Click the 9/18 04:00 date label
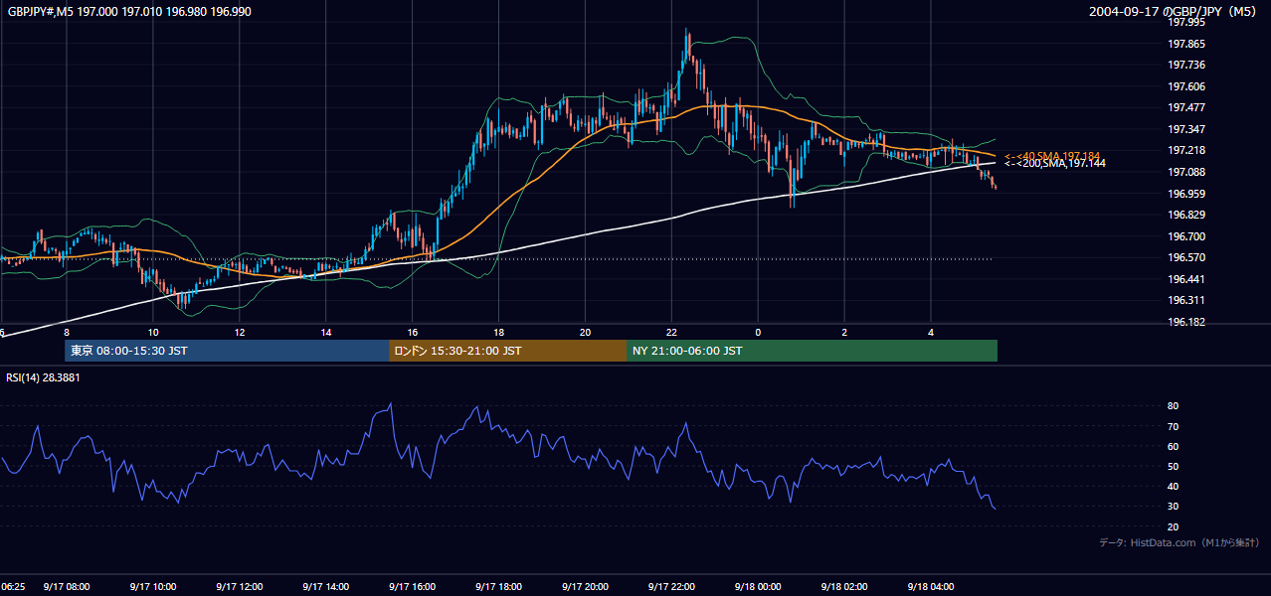 tap(931, 587)
